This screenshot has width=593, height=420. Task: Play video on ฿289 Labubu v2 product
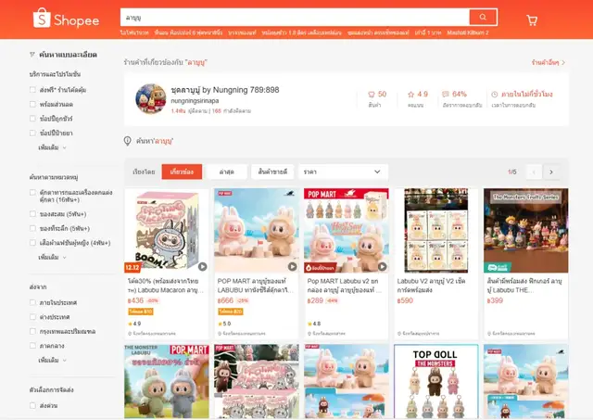pyautogui.click(x=383, y=266)
